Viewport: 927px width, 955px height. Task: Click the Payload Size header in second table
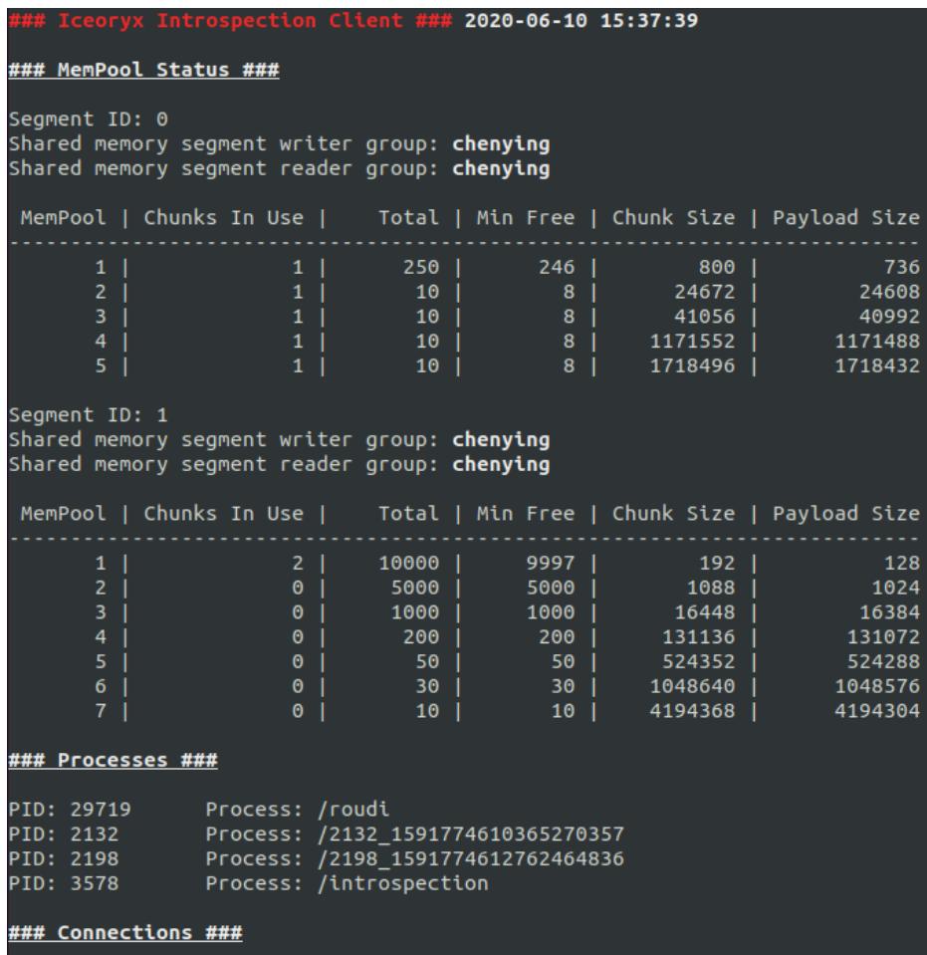(846, 514)
